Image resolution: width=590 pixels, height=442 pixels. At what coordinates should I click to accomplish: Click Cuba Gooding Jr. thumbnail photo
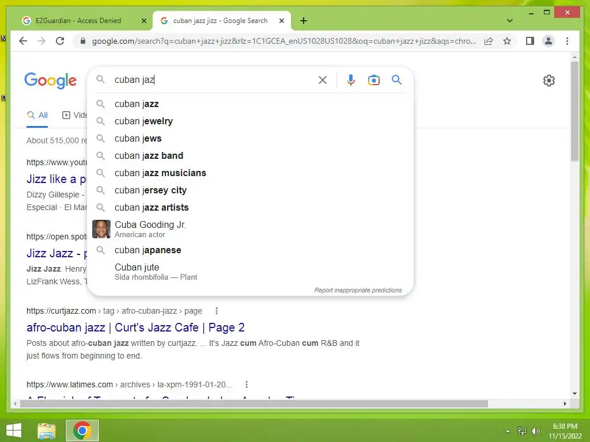pyautogui.click(x=101, y=229)
